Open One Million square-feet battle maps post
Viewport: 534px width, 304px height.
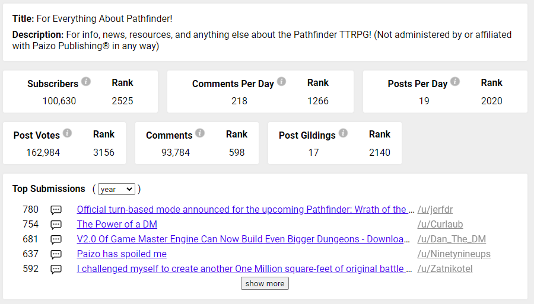[x=244, y=268]
